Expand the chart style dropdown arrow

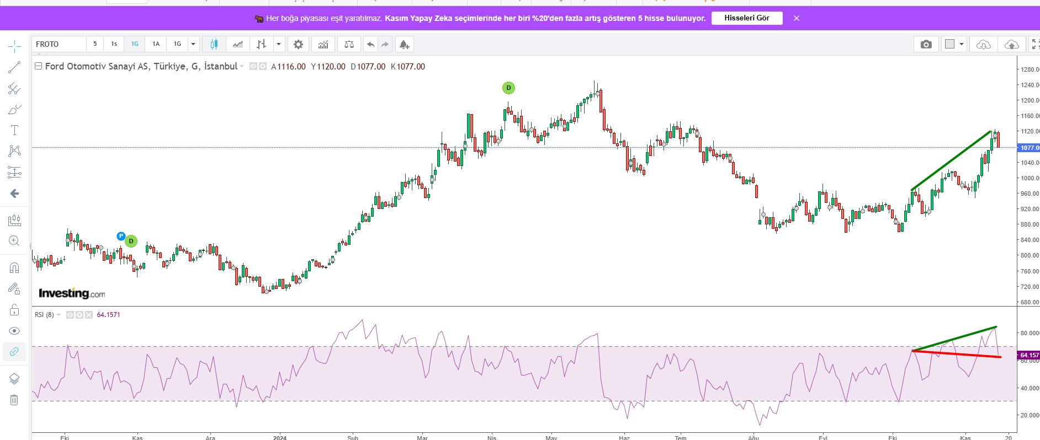[279, 44]
